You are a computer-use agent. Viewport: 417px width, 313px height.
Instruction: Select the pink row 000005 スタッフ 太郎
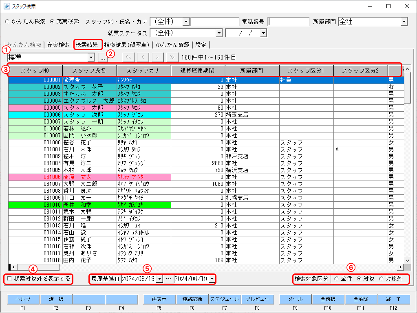coord(206,108)
